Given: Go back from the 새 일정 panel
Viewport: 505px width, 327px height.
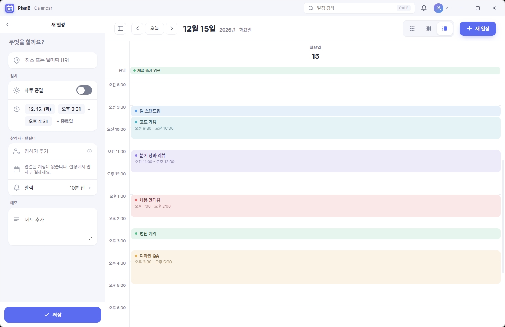Looking at the screenshot, I should coord(7,25).
